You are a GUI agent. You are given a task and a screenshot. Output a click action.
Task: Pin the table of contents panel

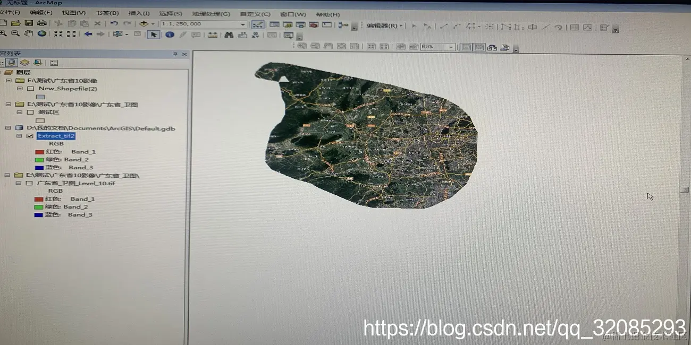(175, 54)
